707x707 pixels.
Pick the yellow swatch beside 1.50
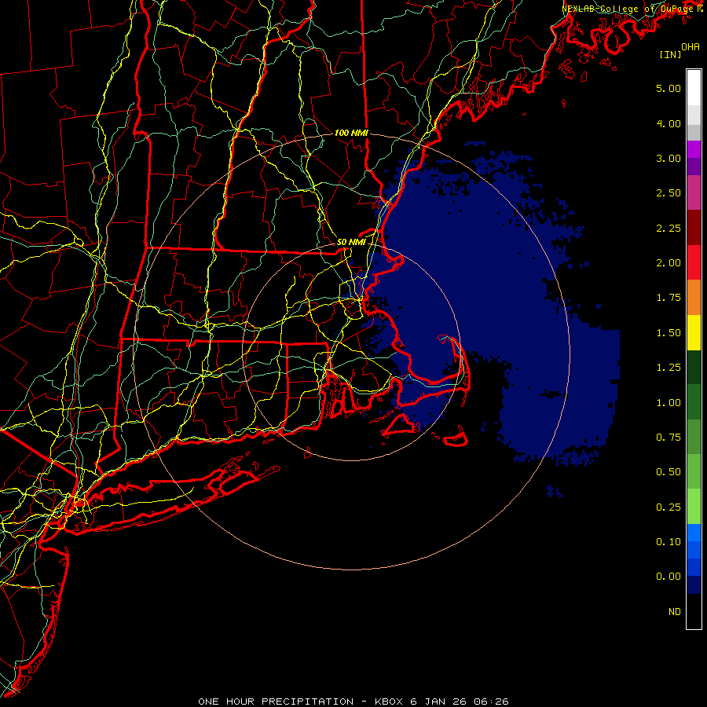click(694, 332)
